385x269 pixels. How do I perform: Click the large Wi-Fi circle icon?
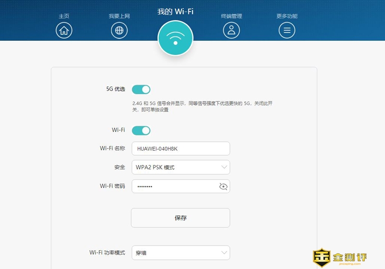tap(176, 38)
